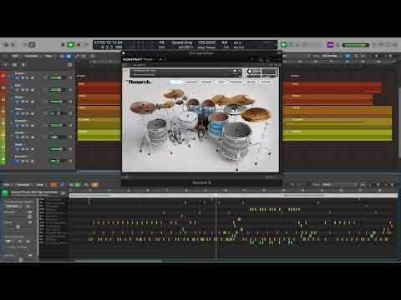The image size is (401, 300).
Task: Mute the Snare track
Action: pyautogui.click(x=23, y=102)
